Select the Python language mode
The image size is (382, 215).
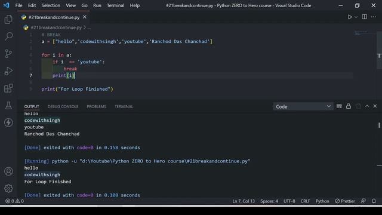322,201
